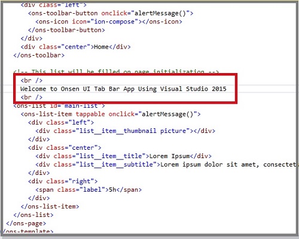The height and width of the screenshot is (239, 299).
Task: Click the ons-icon ion-compose line
Action: pyautogui.click(x=109, y=22)
